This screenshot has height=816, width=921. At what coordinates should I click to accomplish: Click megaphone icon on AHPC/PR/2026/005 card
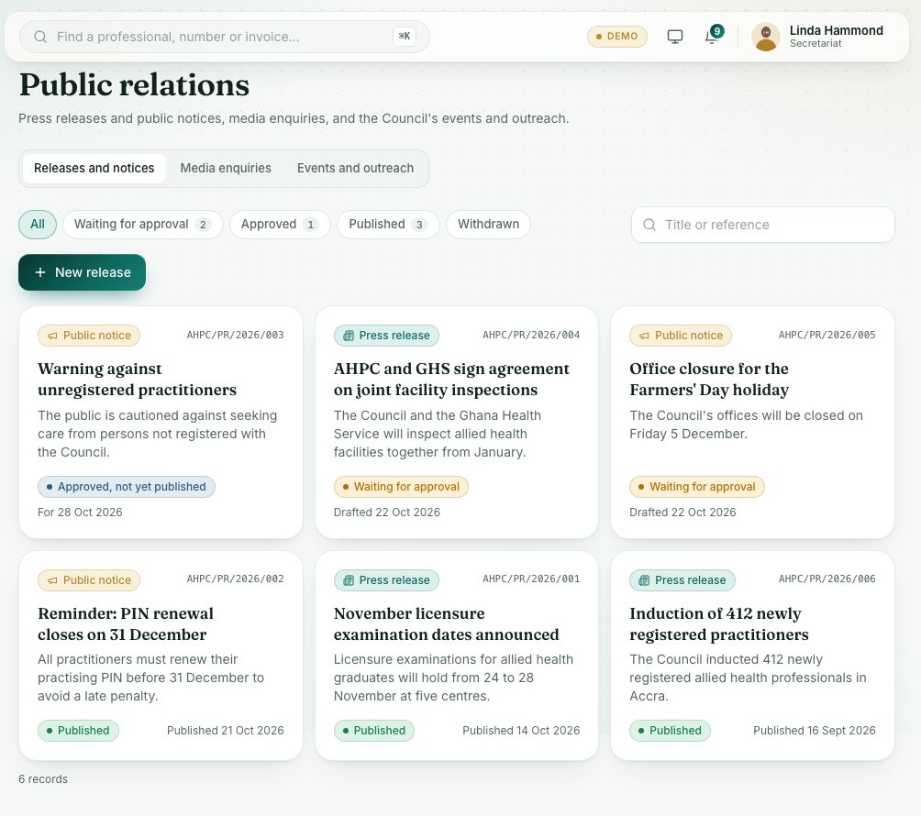(644, 336)
